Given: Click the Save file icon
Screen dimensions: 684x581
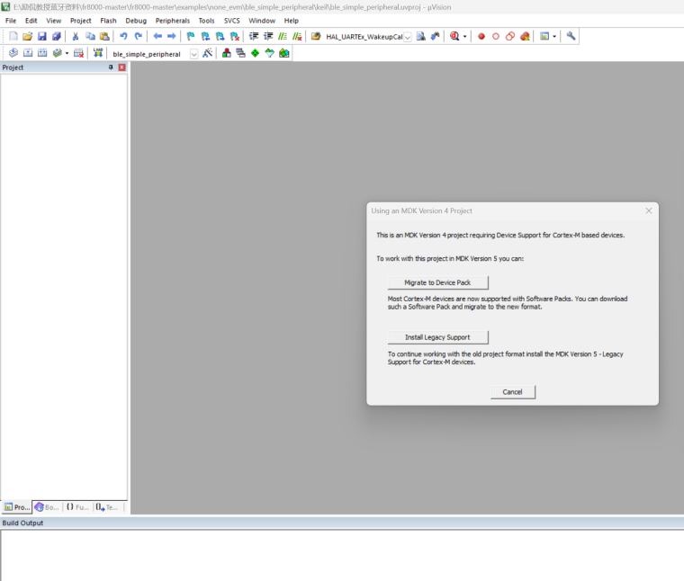Looking at the screenshot, I should pyautogui.click(x=41, y=36).
